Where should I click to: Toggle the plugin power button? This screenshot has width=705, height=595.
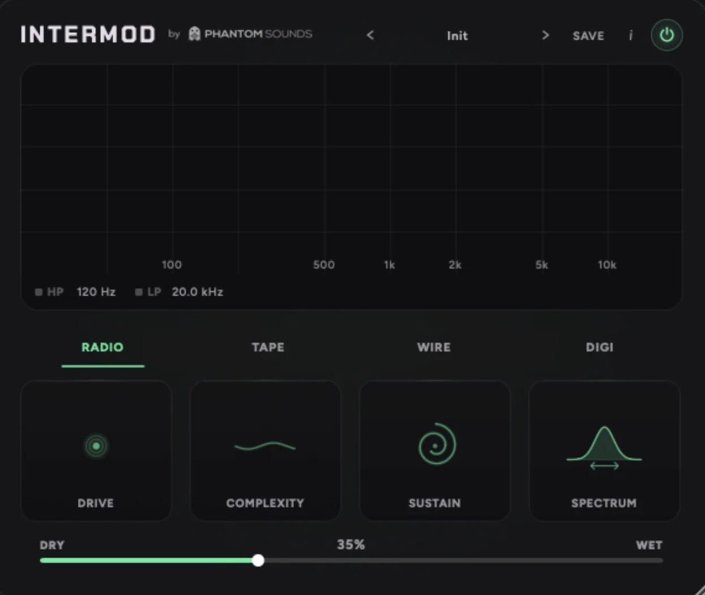666,35
